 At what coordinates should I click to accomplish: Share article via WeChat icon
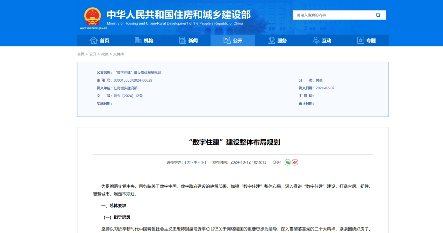click(x=287, y=162)
